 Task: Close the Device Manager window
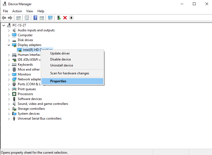click(207, 4)
